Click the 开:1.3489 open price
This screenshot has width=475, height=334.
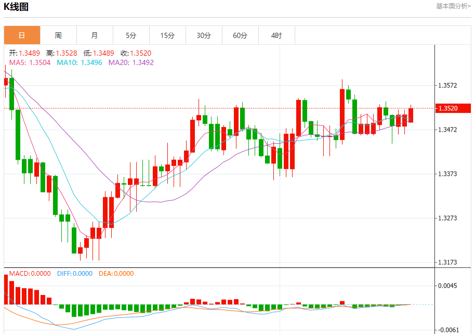[24, 53]
